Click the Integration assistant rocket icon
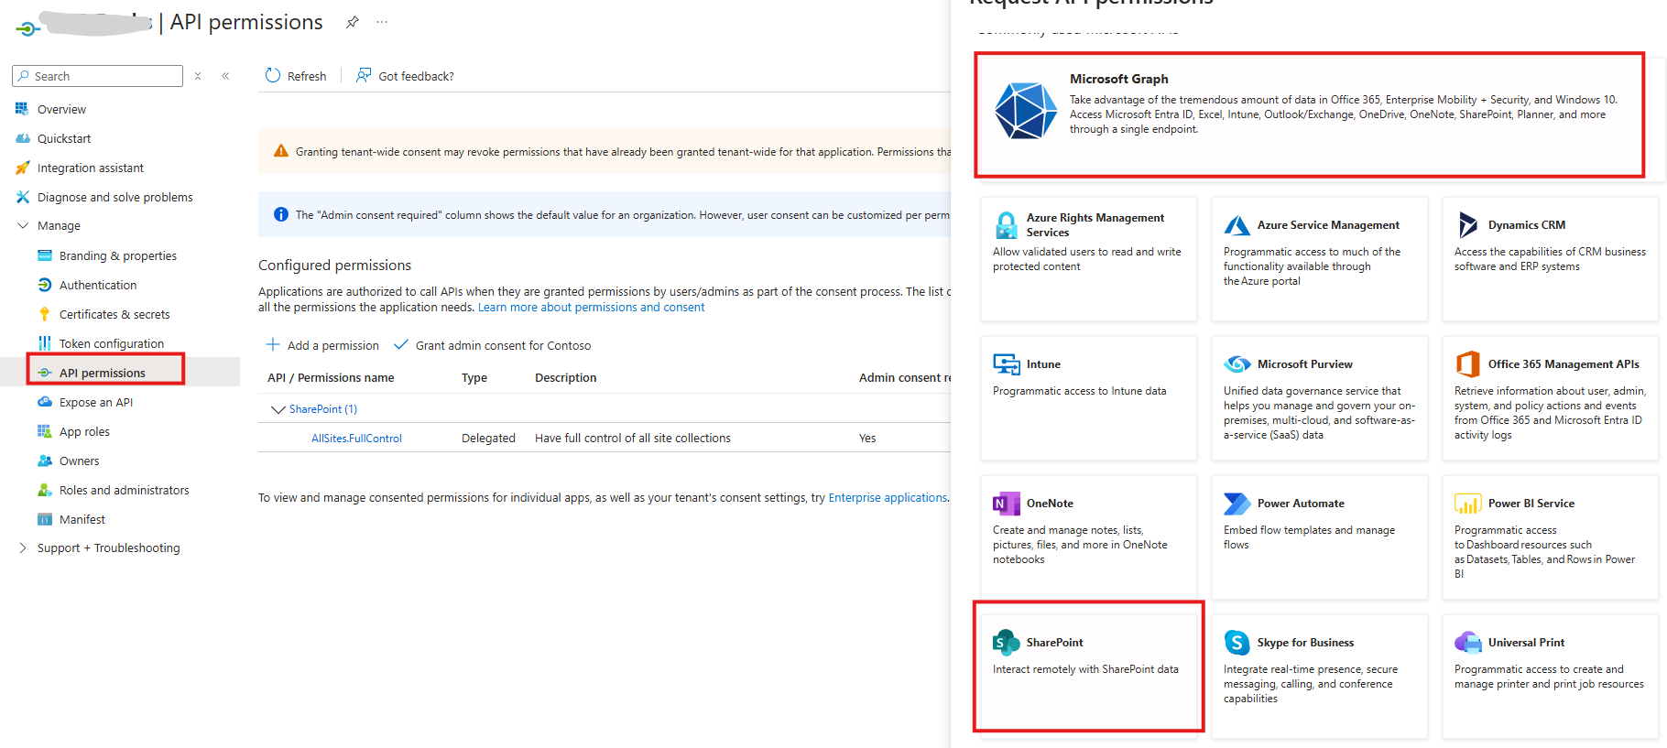 point(22,168)
